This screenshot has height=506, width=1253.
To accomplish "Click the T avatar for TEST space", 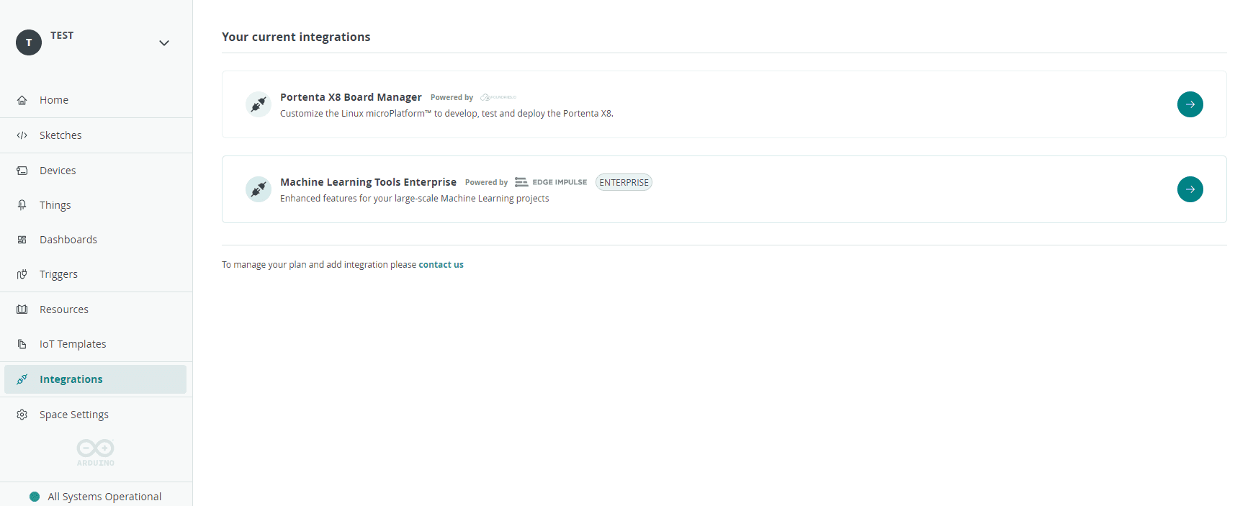I will (x=29, y=42).
